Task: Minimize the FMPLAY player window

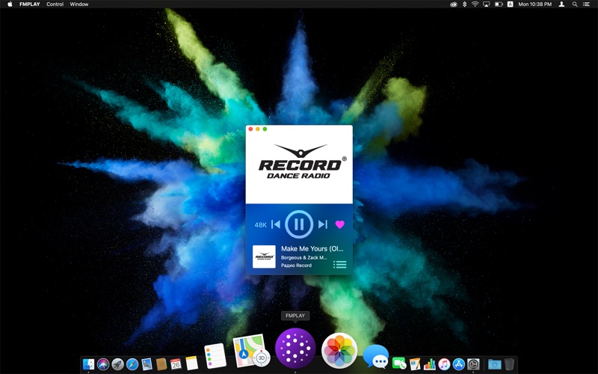Action: (258, 129)
